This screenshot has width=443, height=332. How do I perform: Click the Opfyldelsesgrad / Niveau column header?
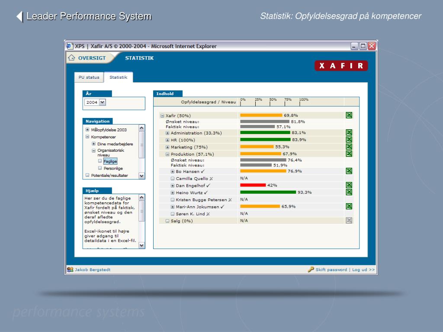click(x=208, y=102)
